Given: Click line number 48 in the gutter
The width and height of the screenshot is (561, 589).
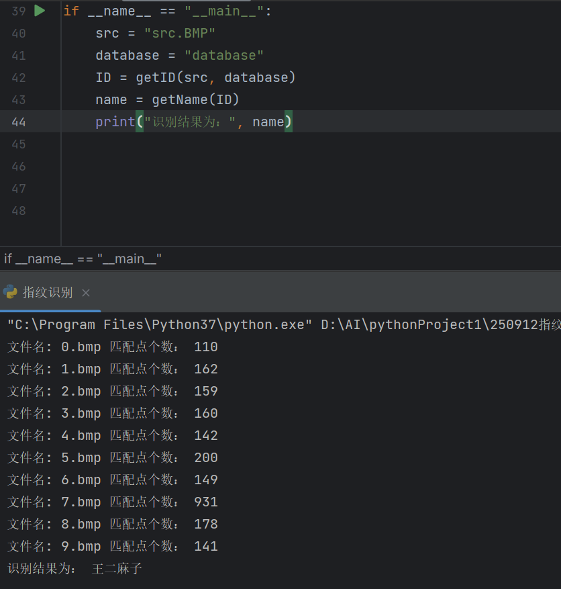Looking at the screenshot, I should [18, 210].
